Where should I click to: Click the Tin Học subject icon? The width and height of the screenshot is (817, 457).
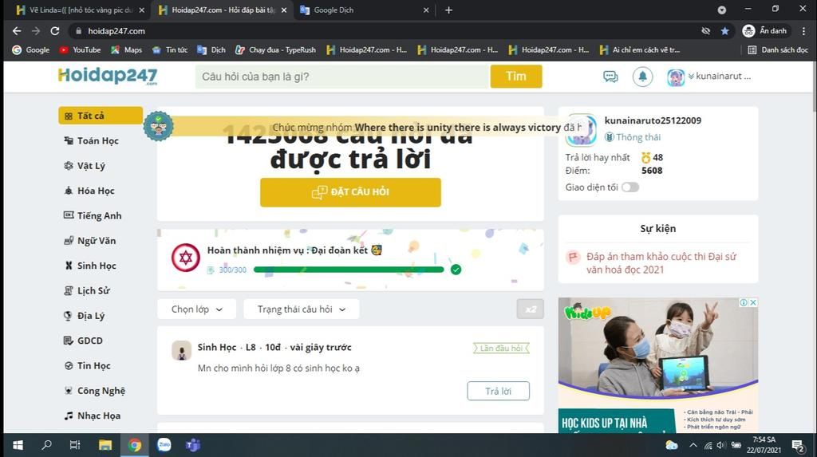[x=69, y=365]
